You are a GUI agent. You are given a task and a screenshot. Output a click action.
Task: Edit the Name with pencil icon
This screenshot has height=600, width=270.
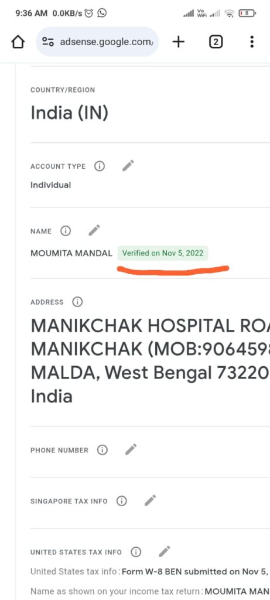click(94, 230)
